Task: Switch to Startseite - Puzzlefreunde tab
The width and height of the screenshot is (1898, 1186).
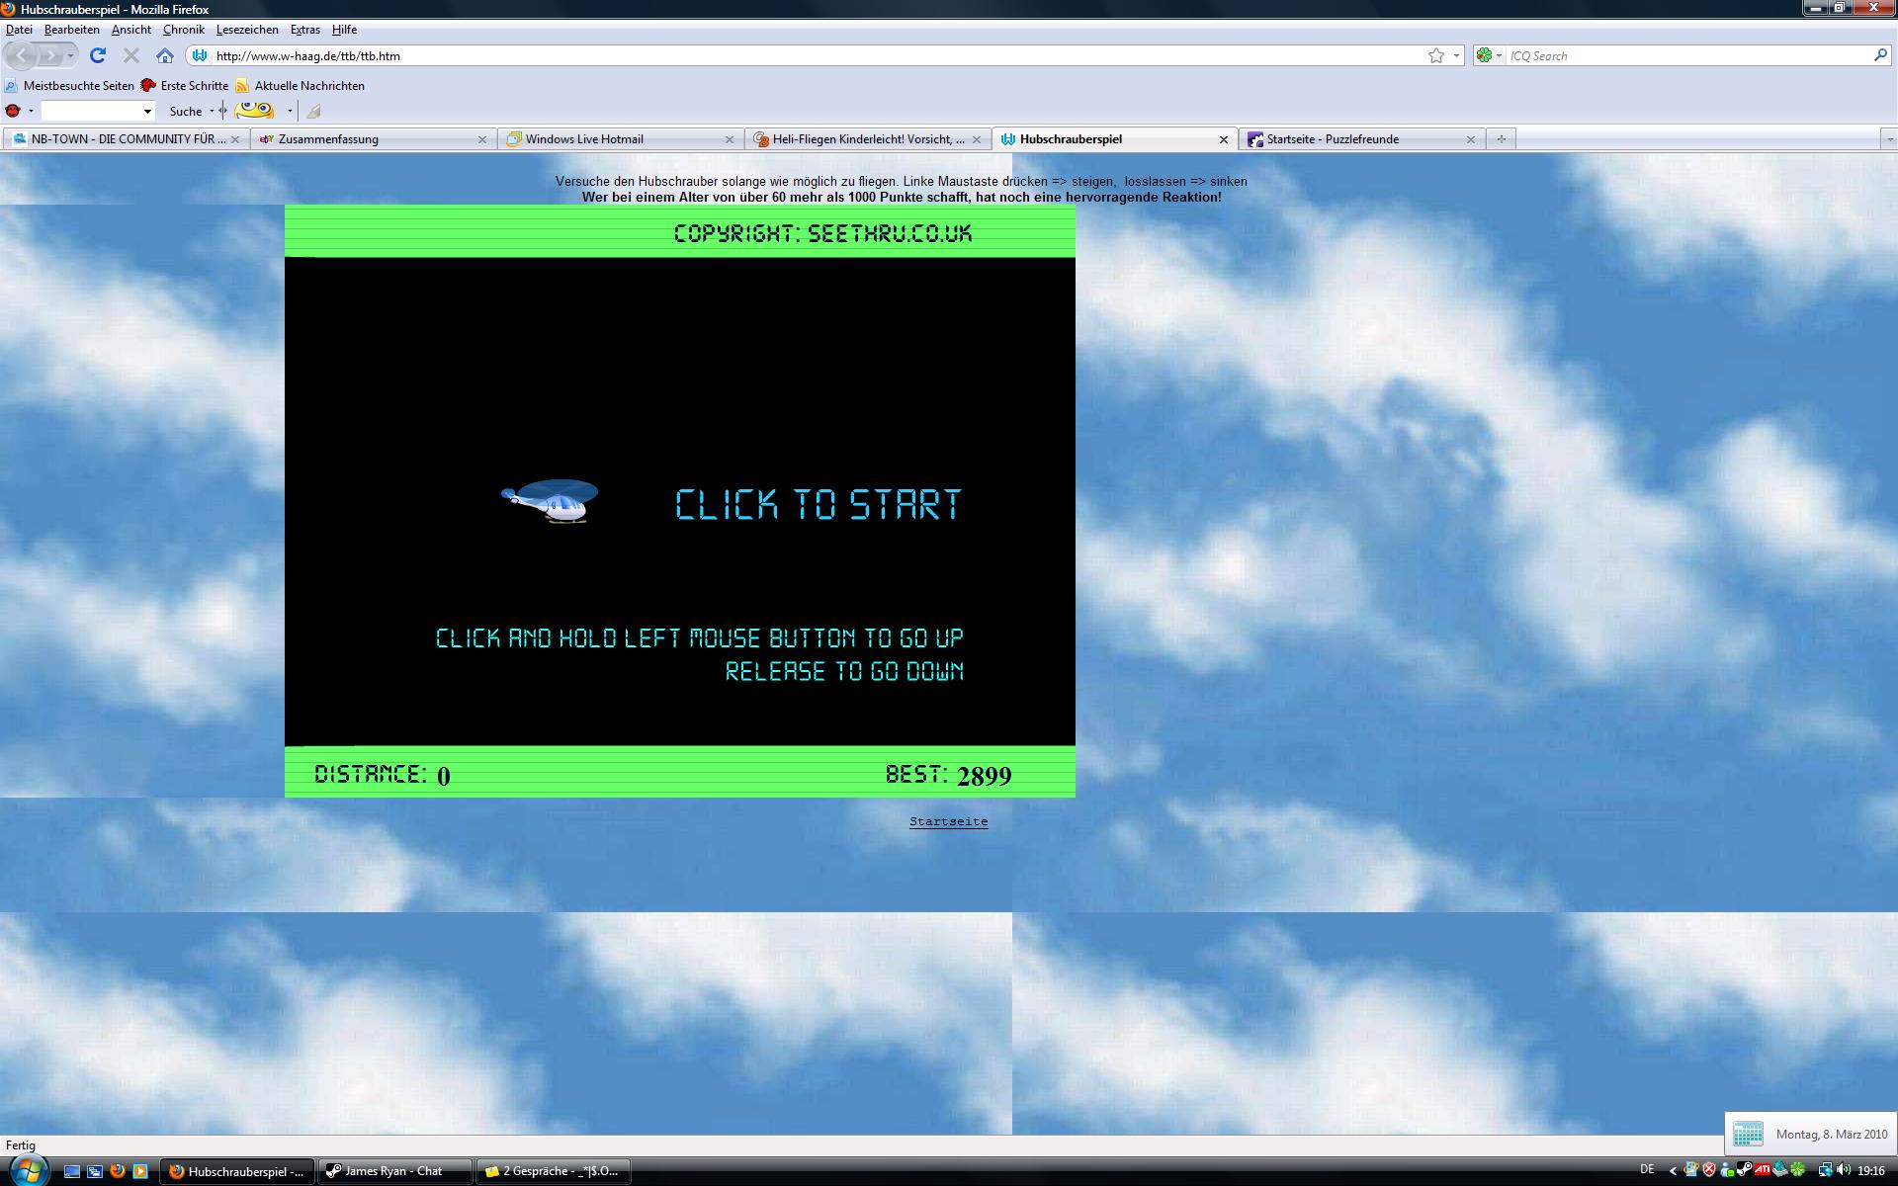Action: click(1332, 139)
